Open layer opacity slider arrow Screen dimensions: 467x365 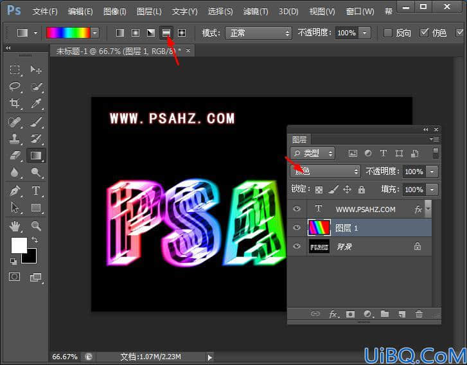432,172
